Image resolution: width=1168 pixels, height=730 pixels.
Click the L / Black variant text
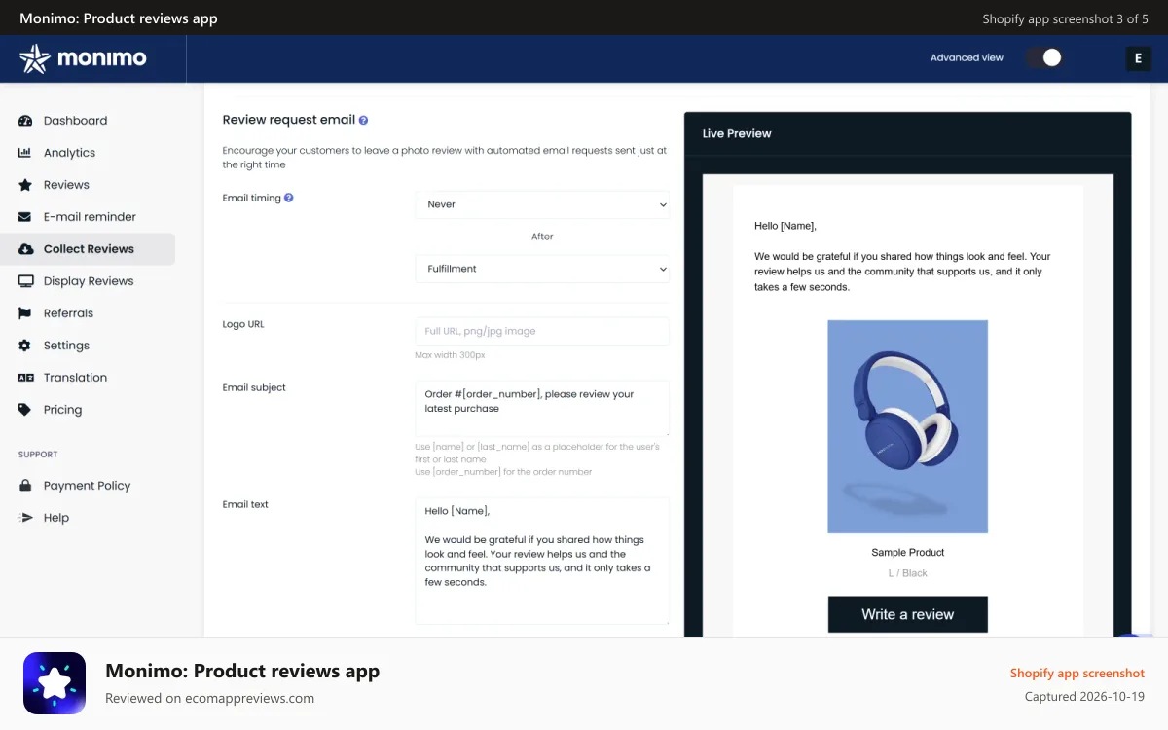tap(907, 573)
